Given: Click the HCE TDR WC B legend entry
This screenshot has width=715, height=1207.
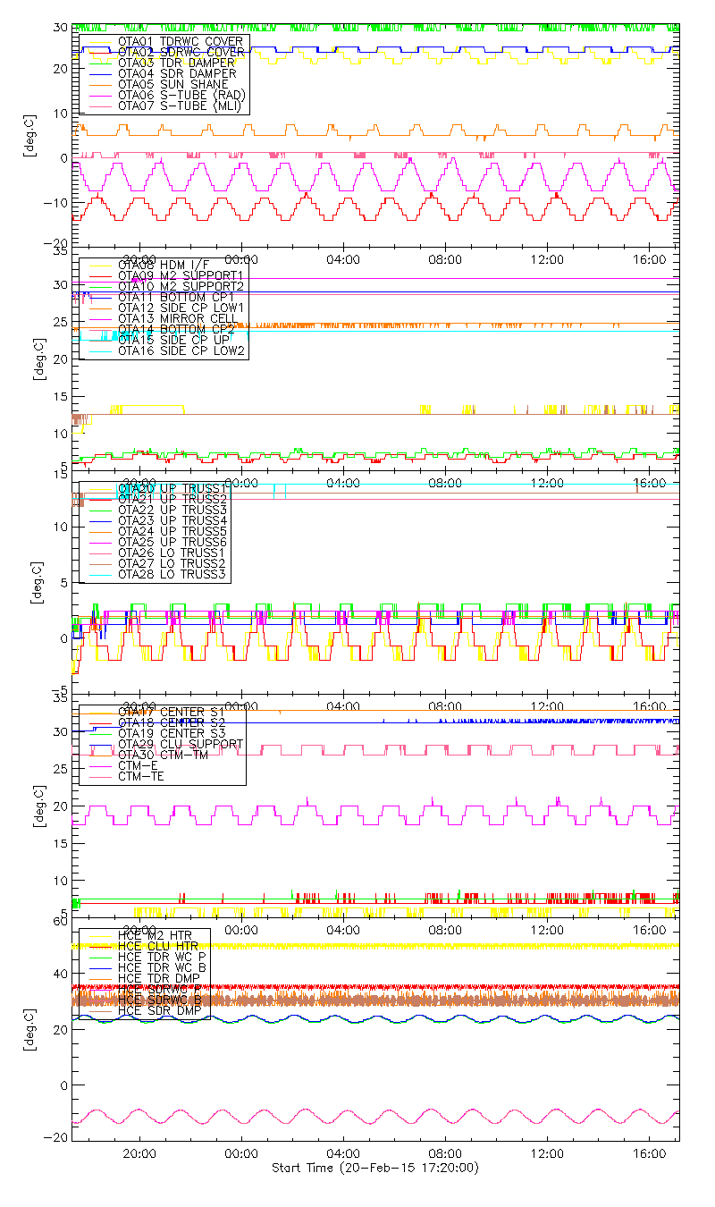Looking at the screenshot, I should (163, 967).
